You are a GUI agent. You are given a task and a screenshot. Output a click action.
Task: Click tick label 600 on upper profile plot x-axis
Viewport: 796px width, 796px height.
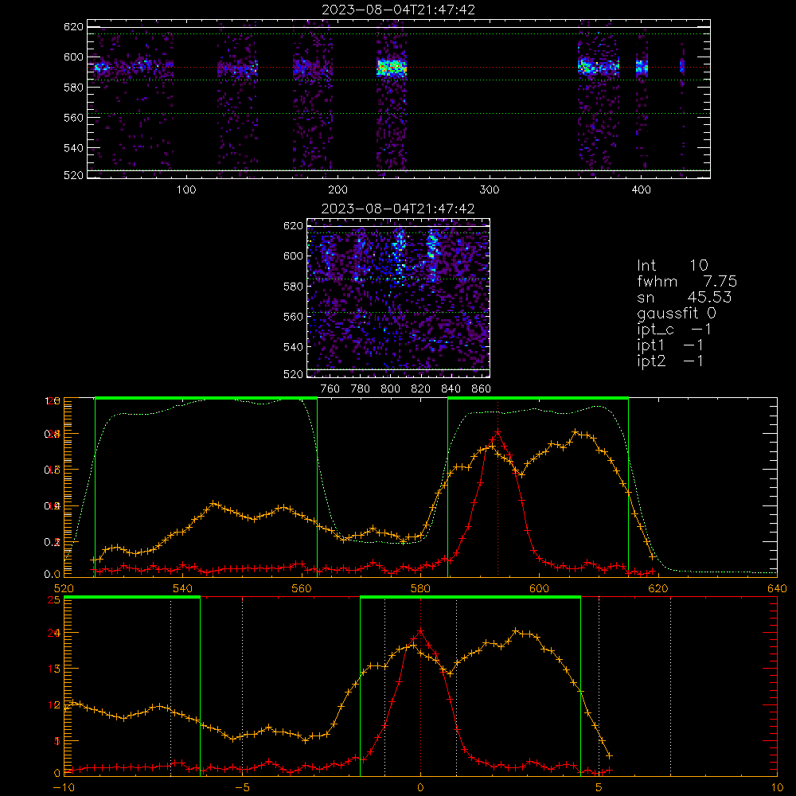coord(539,588)
